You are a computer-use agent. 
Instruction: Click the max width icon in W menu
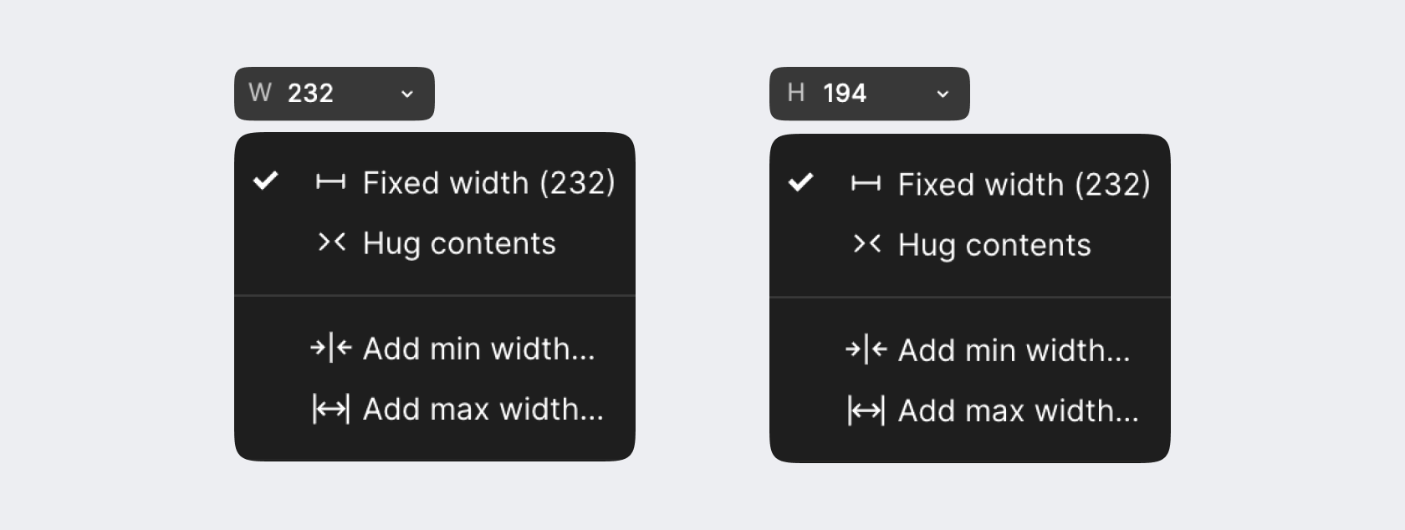coord(331,409)
